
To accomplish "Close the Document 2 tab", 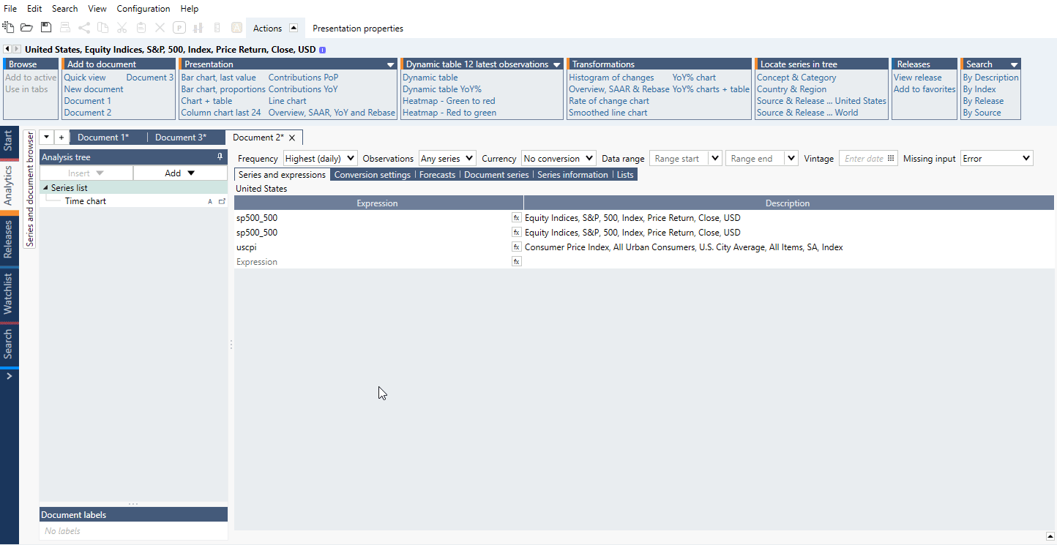I will (292, 138).
